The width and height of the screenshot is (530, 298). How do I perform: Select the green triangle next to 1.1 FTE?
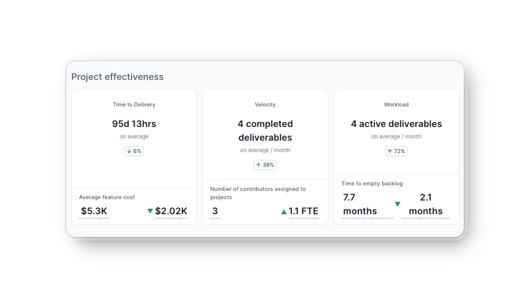pos(284,211)
